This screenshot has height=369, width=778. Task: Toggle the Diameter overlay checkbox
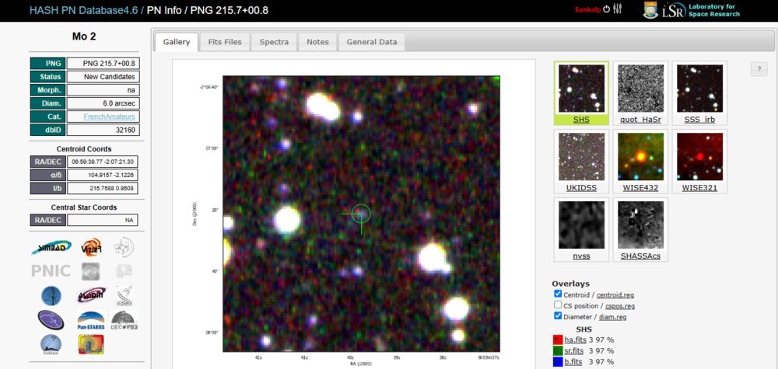click(558, 316)
